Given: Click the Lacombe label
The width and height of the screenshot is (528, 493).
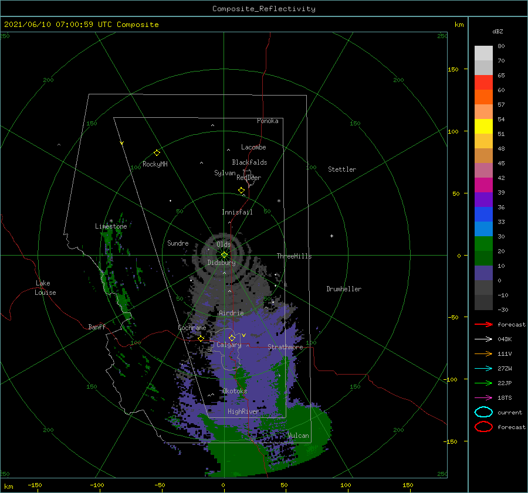Looking at the screenshot, I should [x=253, y=147].
